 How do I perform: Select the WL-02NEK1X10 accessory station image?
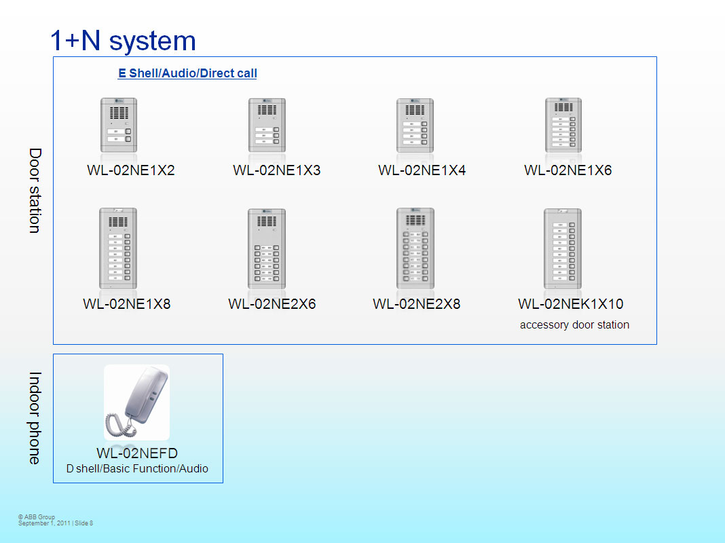click(563, 248)
